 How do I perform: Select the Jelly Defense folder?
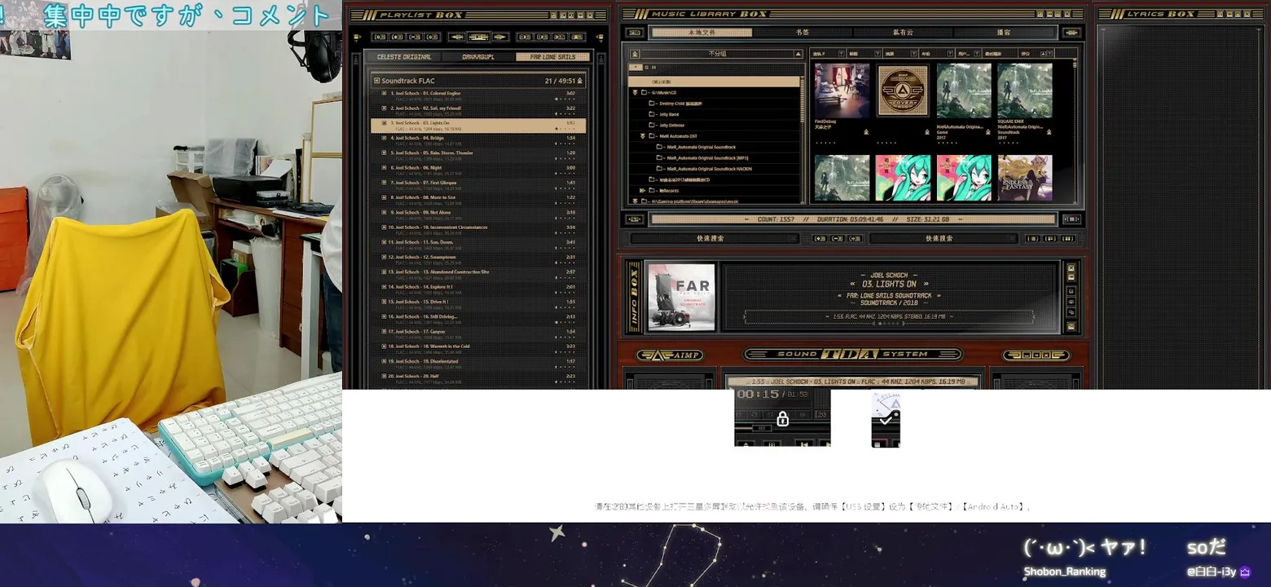pos(671,126)
